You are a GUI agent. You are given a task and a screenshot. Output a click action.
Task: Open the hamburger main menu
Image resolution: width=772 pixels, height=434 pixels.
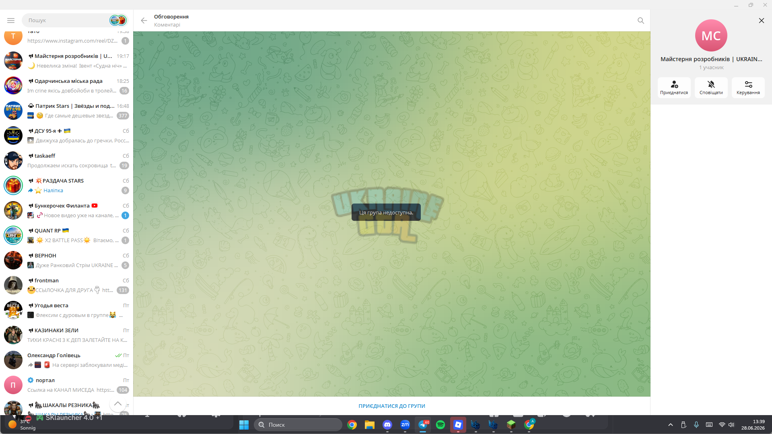(11, 20)
